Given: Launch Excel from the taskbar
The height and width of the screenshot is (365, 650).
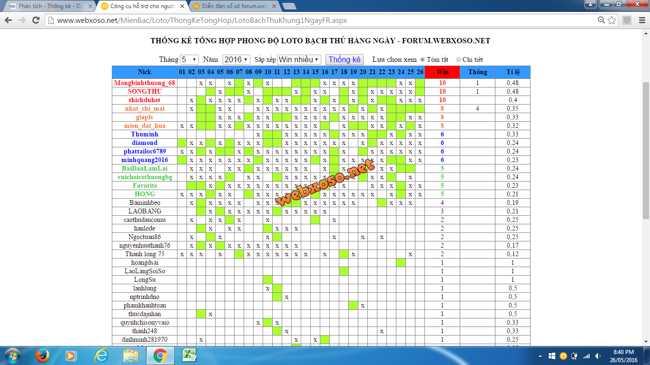Looking at the screenshot, I should tap(190, 355).
